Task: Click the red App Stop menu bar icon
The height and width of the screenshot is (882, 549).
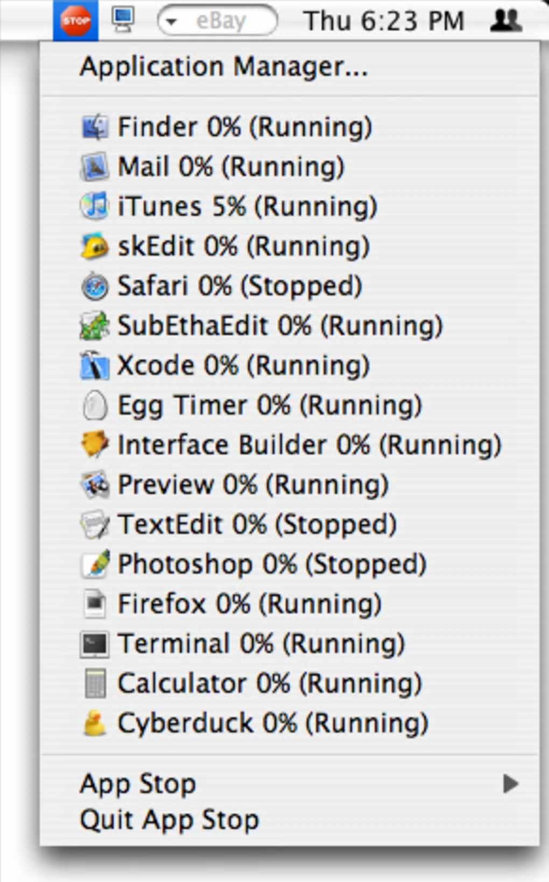Action: 75,20
